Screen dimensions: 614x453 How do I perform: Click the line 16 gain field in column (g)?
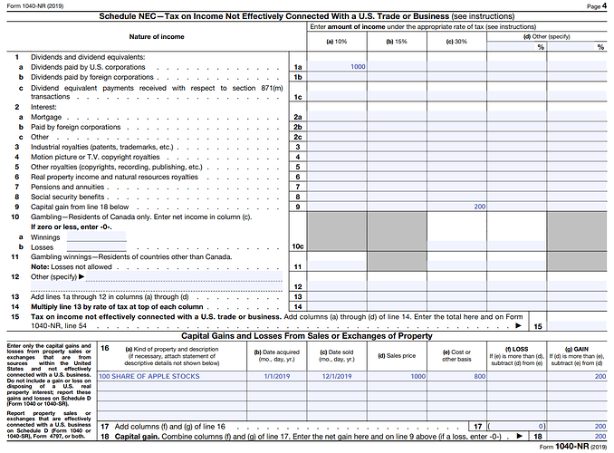point(580,376)
